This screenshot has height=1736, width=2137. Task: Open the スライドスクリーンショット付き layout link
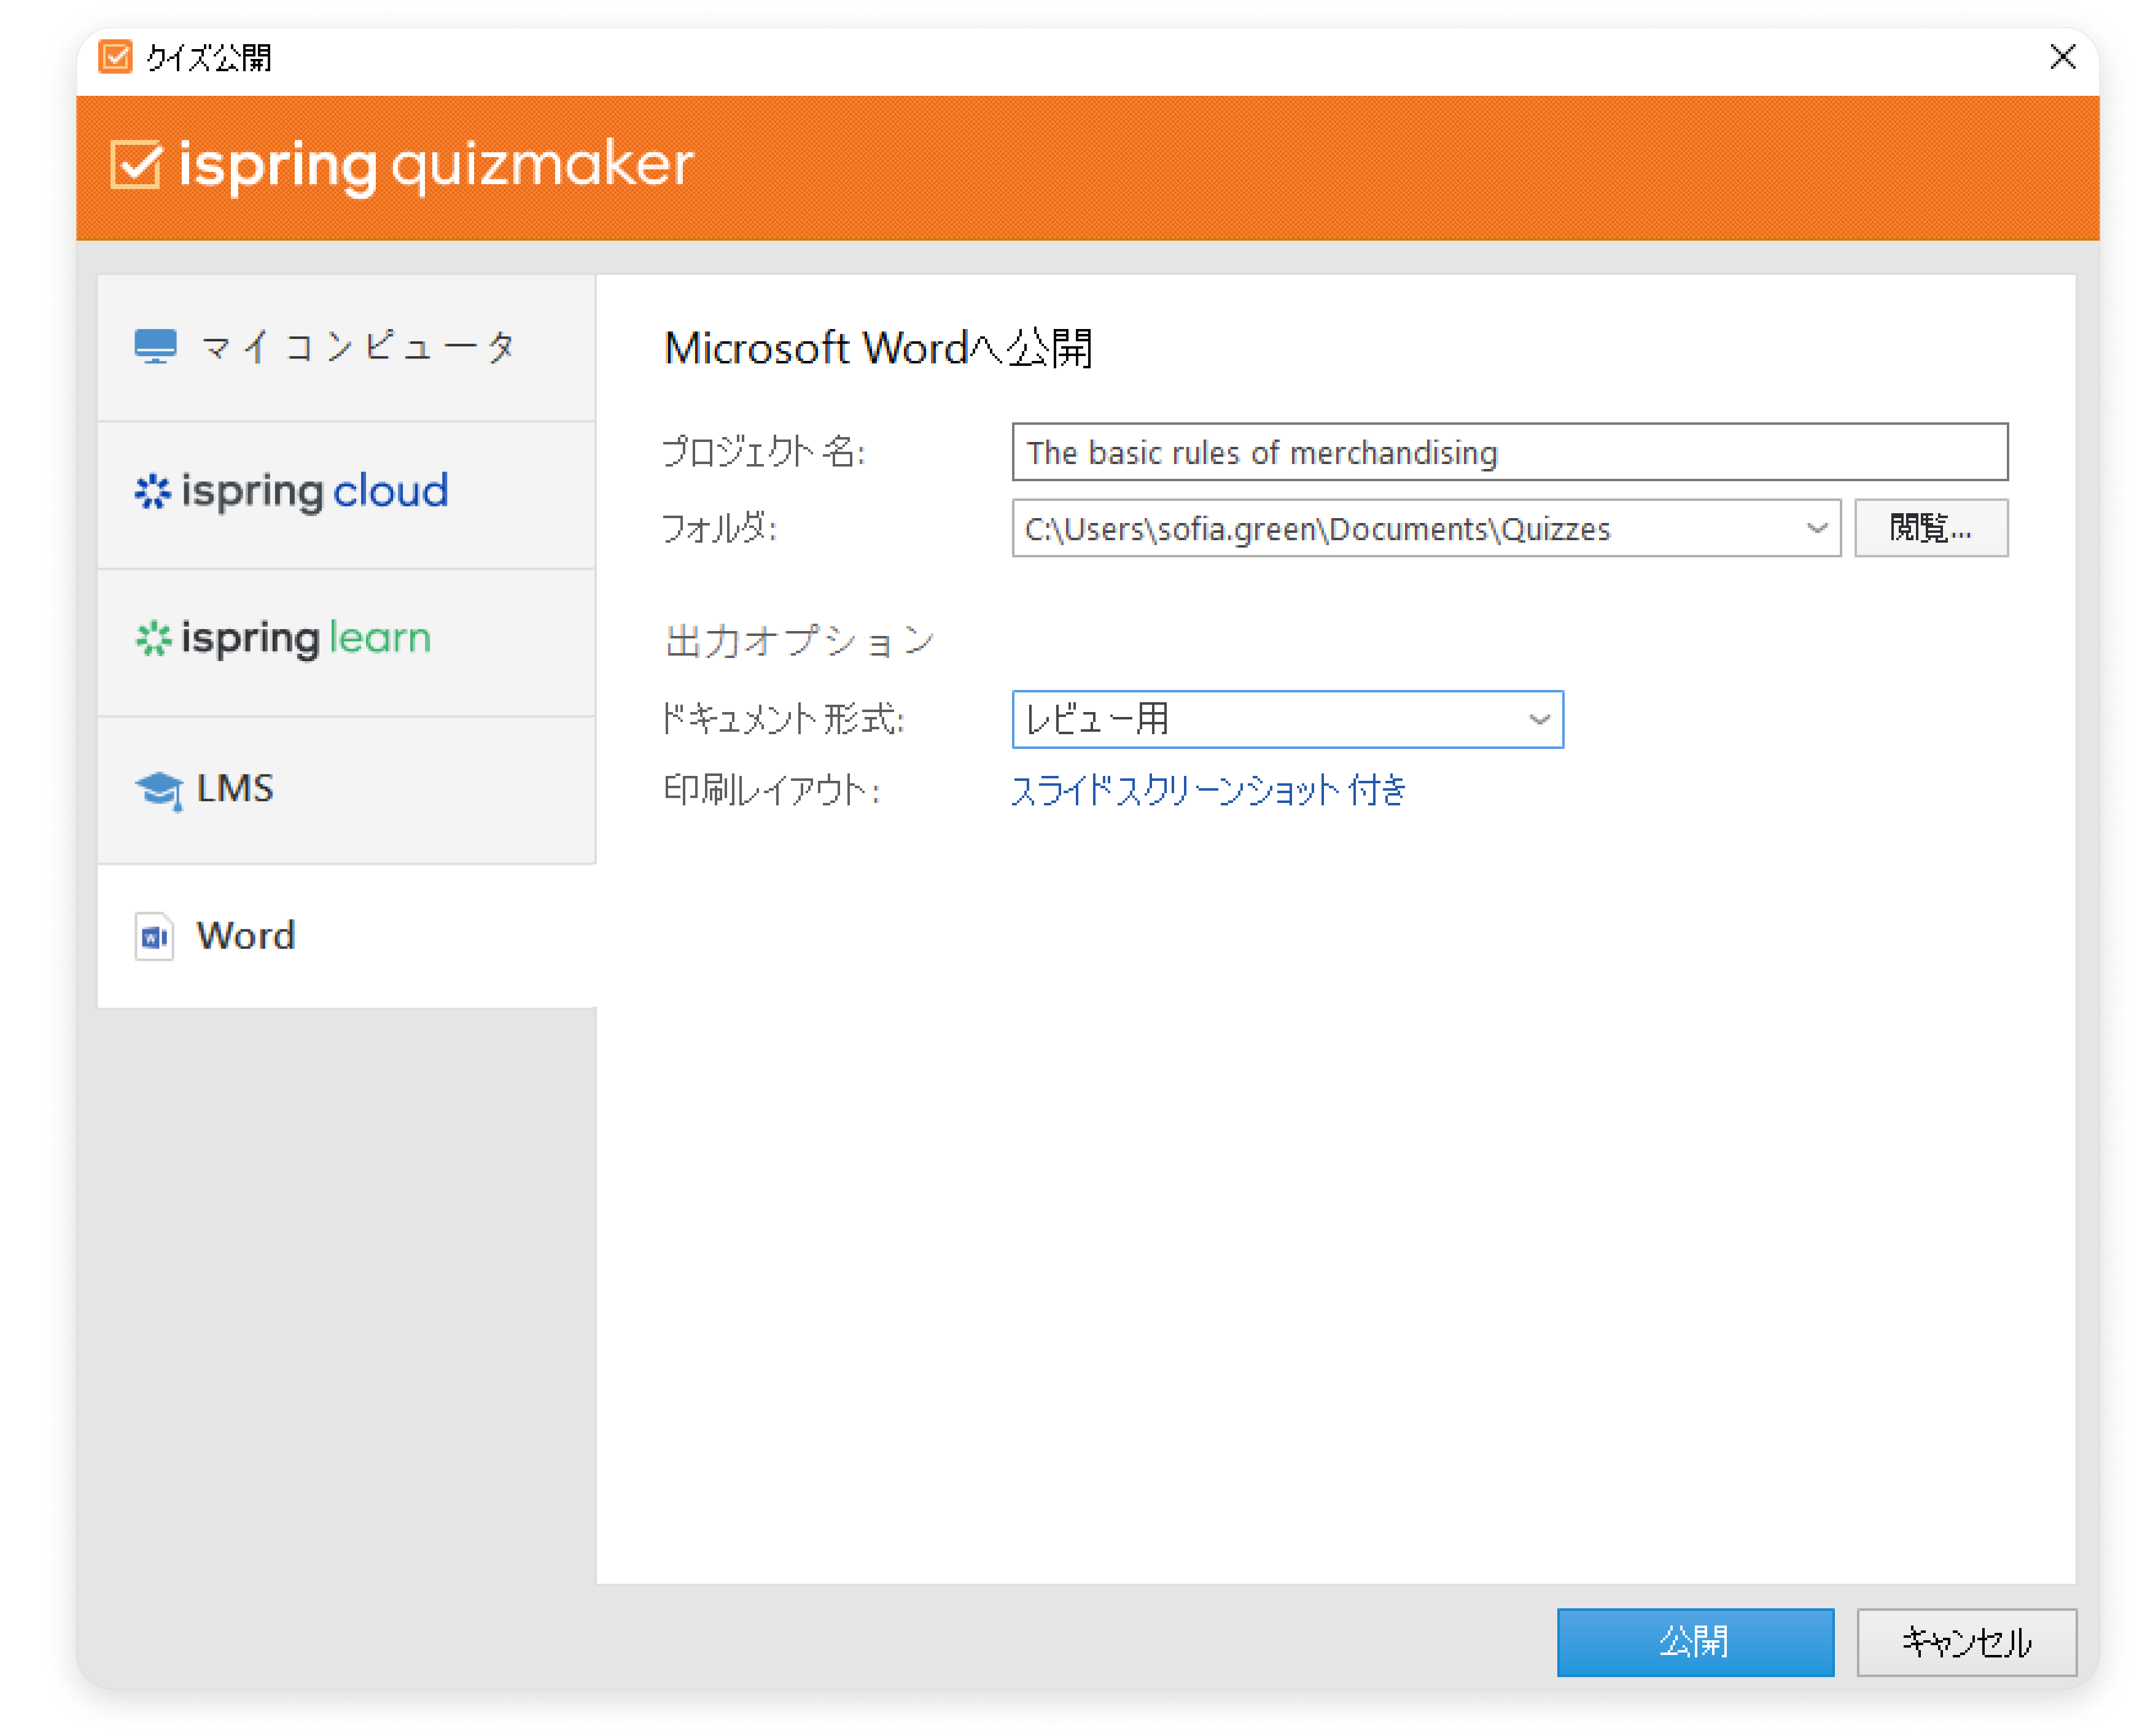(1207, 790)
